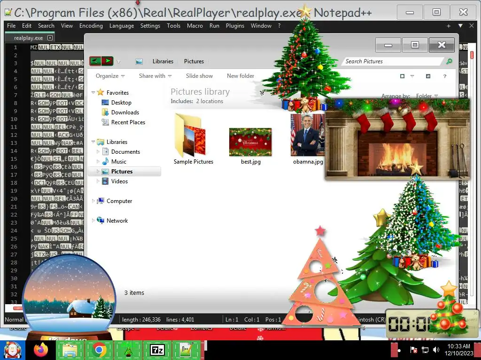This screenshot has height=360, width=481.
Task: Open the Share with dropdown
Action: point(155,76)
